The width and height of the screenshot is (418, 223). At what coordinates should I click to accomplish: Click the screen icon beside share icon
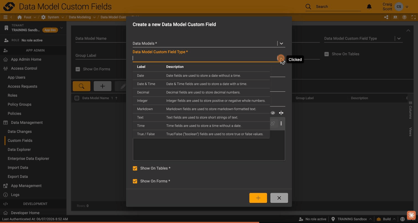pos(395,17)
